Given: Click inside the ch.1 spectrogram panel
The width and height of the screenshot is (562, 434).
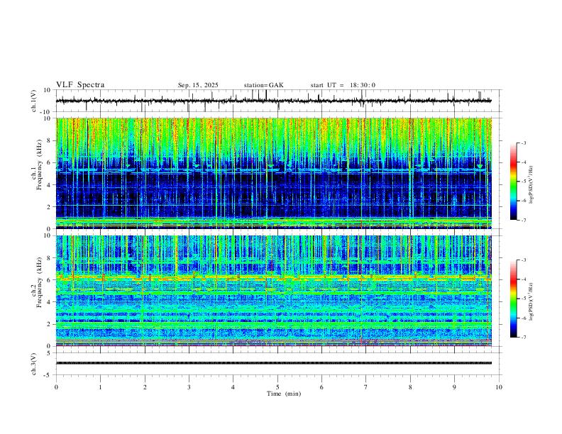Looking at the screenshot, I should [273, 173].
